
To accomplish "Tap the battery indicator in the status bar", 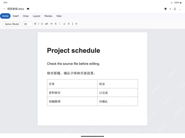I will (x=181, y=3).
